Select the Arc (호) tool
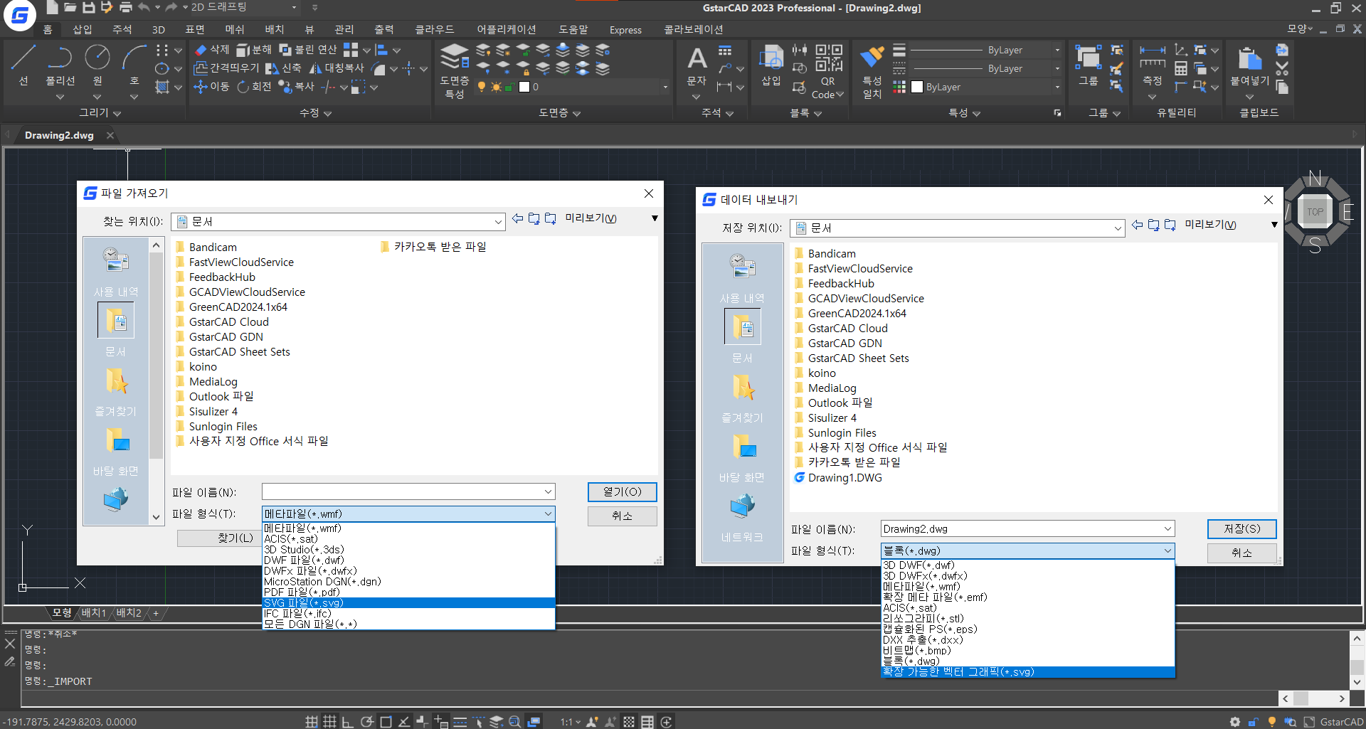The height and width of the screenshot is (729, 1366). (134, 65)
